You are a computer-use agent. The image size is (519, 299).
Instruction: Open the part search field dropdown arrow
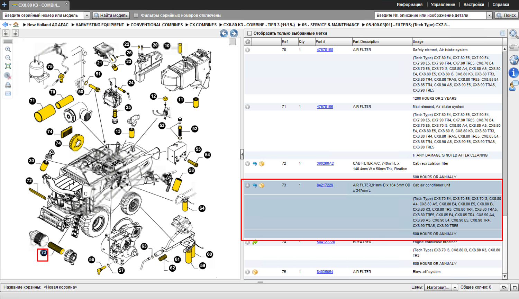pos(489,15)
